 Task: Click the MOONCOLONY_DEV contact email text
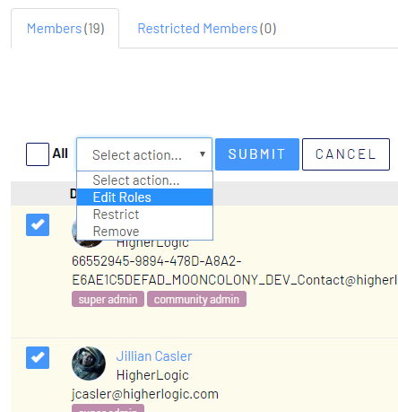click(x=235, y=270)
